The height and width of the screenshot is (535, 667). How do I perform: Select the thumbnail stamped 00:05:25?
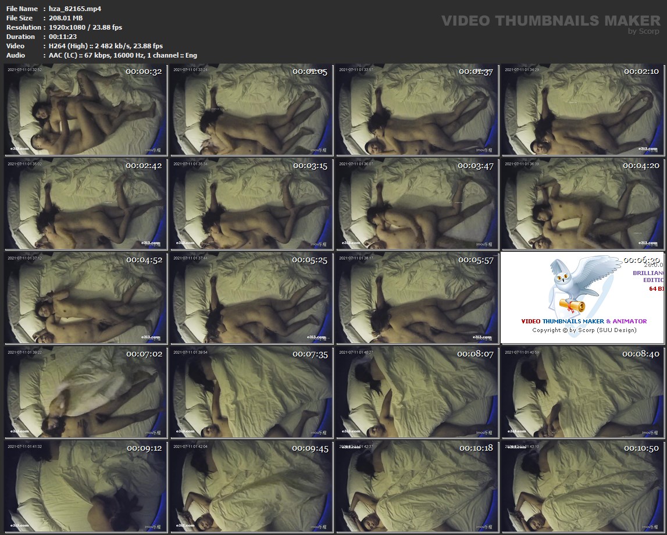tap(252, 298)
